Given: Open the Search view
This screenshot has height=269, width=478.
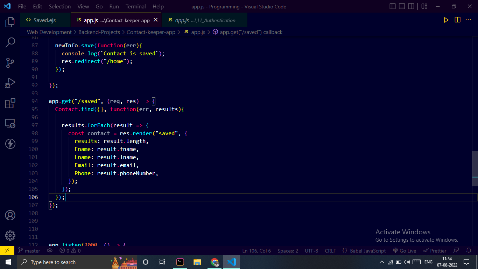Looking at the screenshot, I should pos(10,42).
